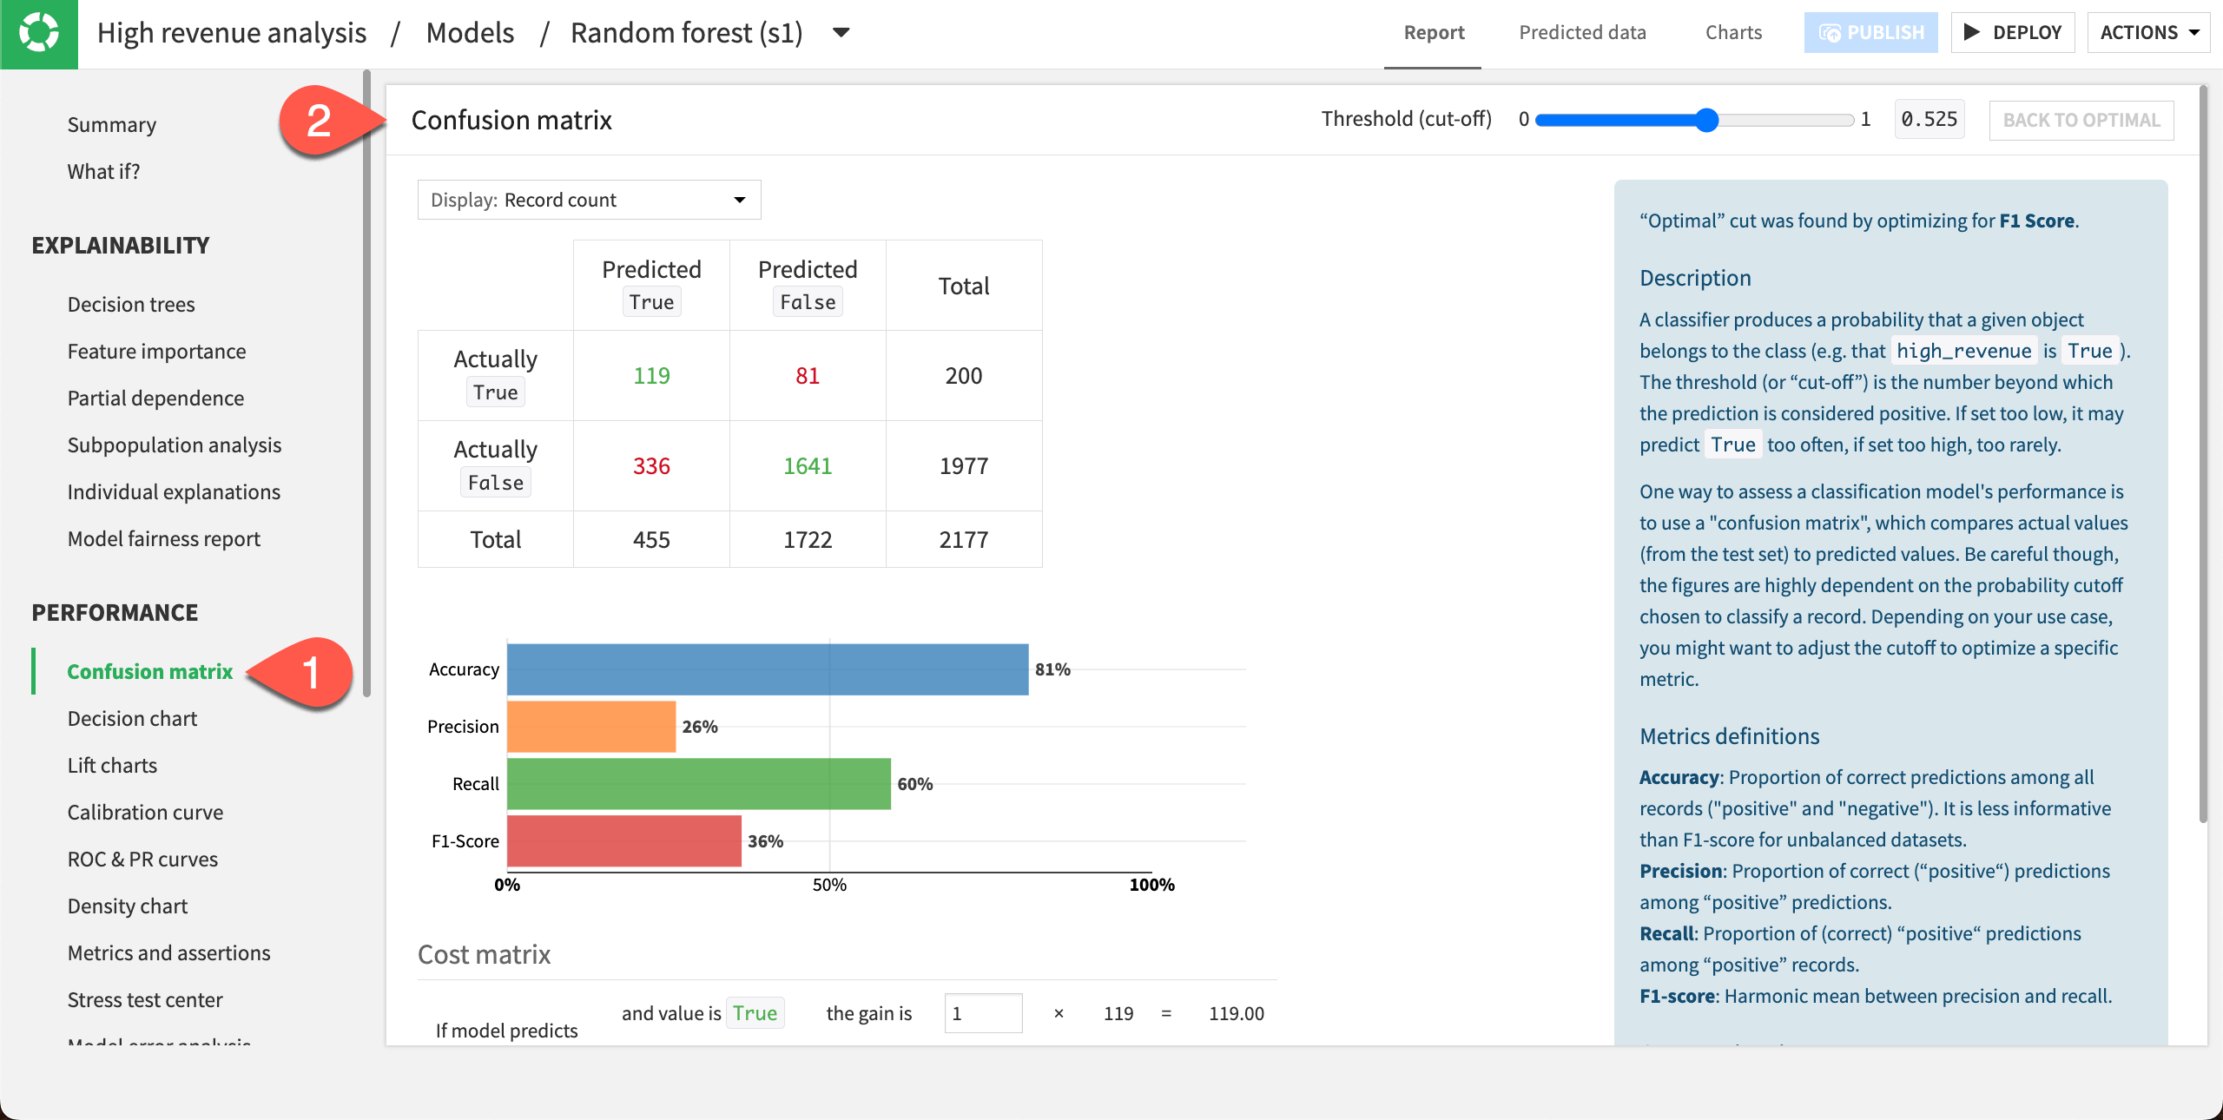Select ROC & PR curves in sidebar

[x=142, y=859]
